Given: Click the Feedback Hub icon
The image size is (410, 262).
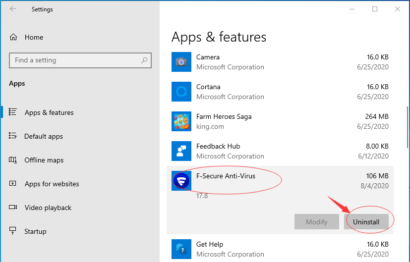Looking at the screenshot, I should (x=181, y=151).
